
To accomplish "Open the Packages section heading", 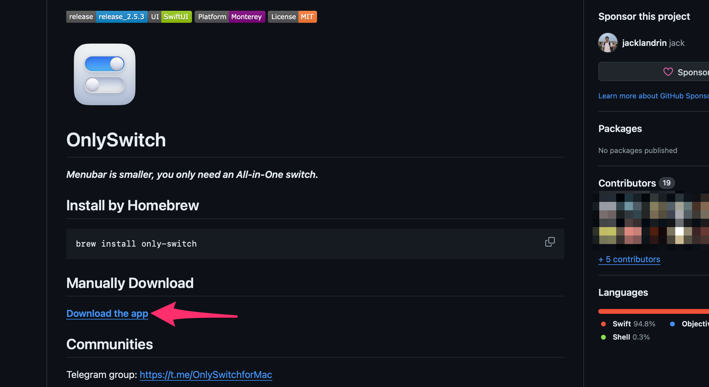I will (620, 129).
